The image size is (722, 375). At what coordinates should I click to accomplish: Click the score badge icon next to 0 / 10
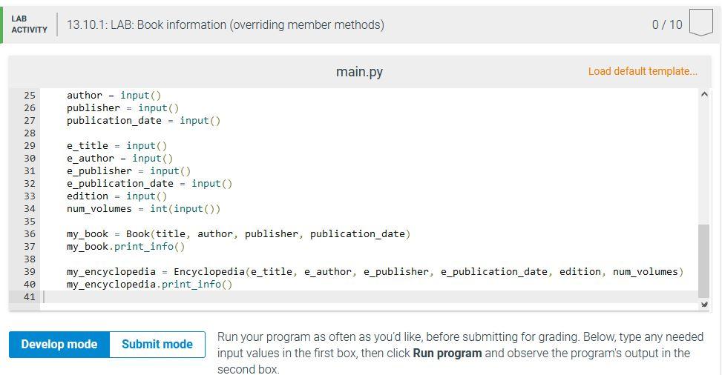[700, 22]
